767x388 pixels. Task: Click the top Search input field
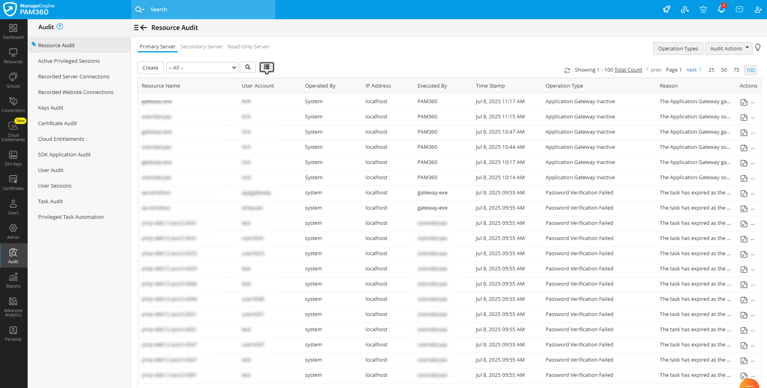[x=211, y=10]
